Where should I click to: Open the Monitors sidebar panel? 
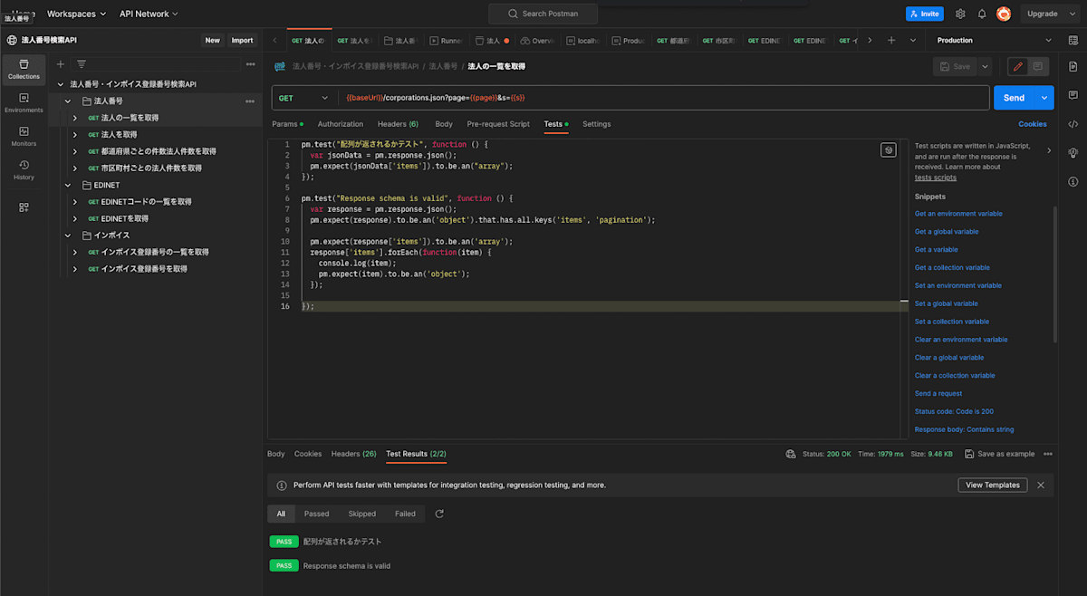tap(24, 136)
